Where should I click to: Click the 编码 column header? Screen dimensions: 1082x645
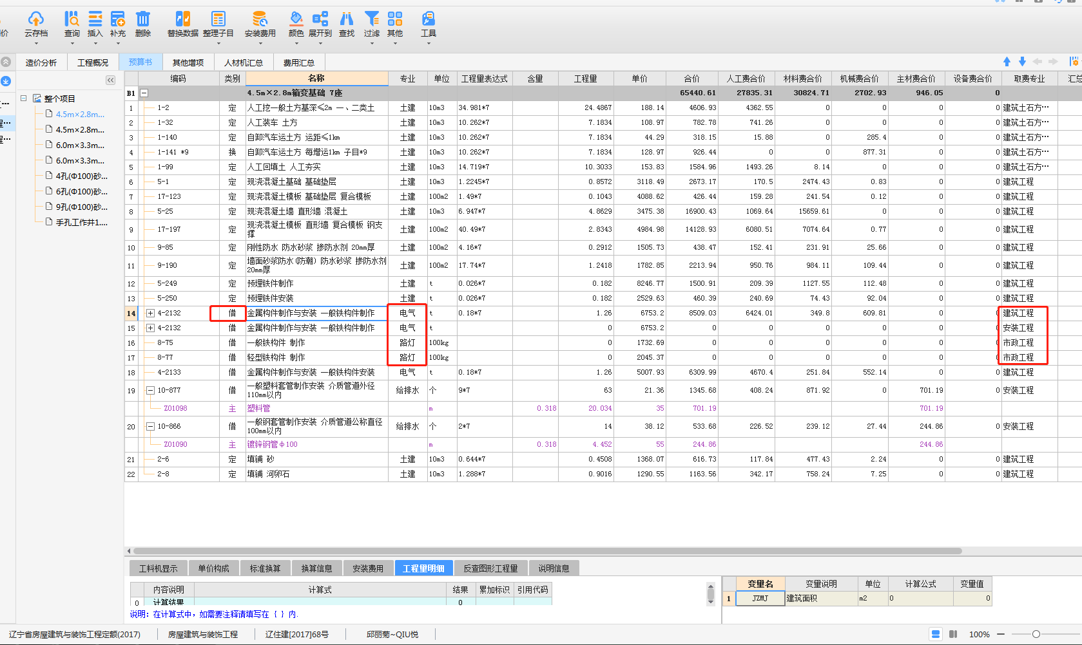coord(179,79)
